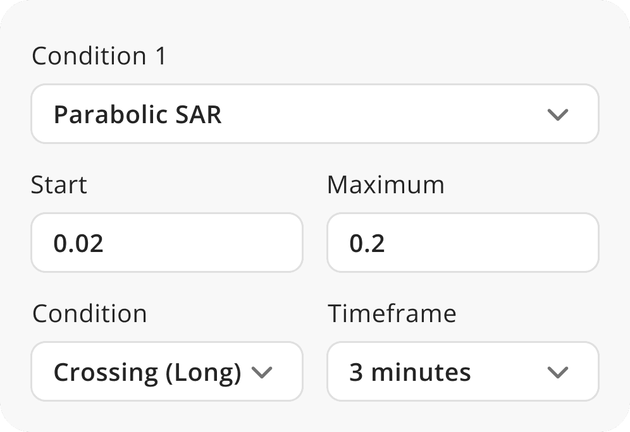Click the Start label text
Viewport: 630px width, 432px height.
pos(59,185)
